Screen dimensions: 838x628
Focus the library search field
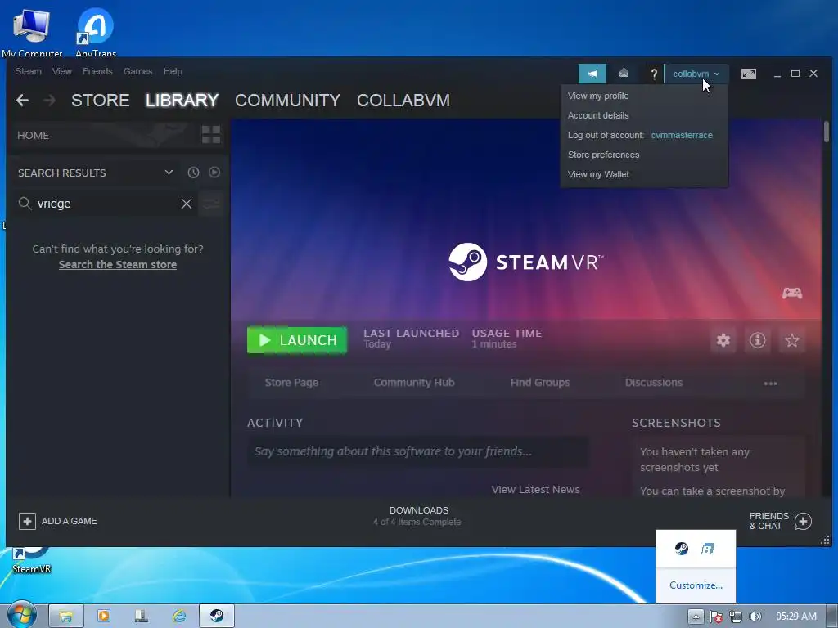click(107, 204)
